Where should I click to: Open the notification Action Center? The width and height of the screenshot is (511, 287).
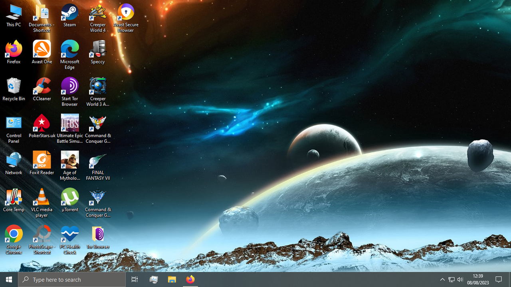499,279
